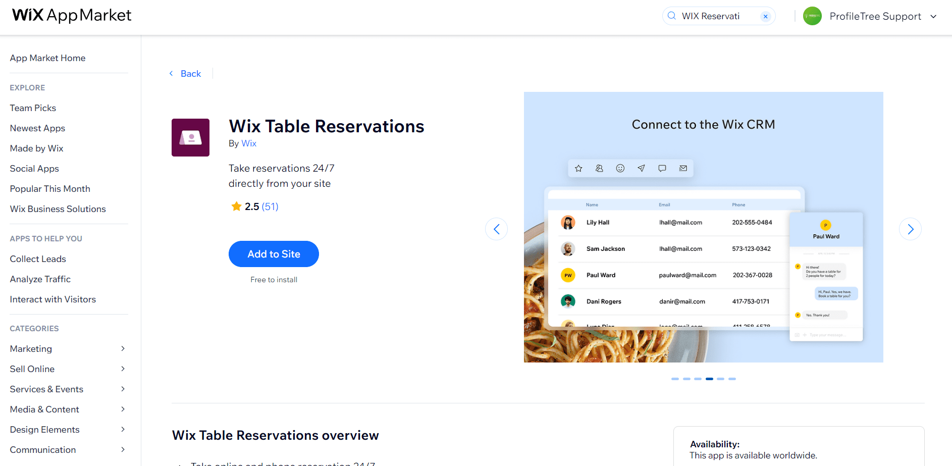952x466 pixels.
Task: Click the search magnifier icon
Action: 672,16
